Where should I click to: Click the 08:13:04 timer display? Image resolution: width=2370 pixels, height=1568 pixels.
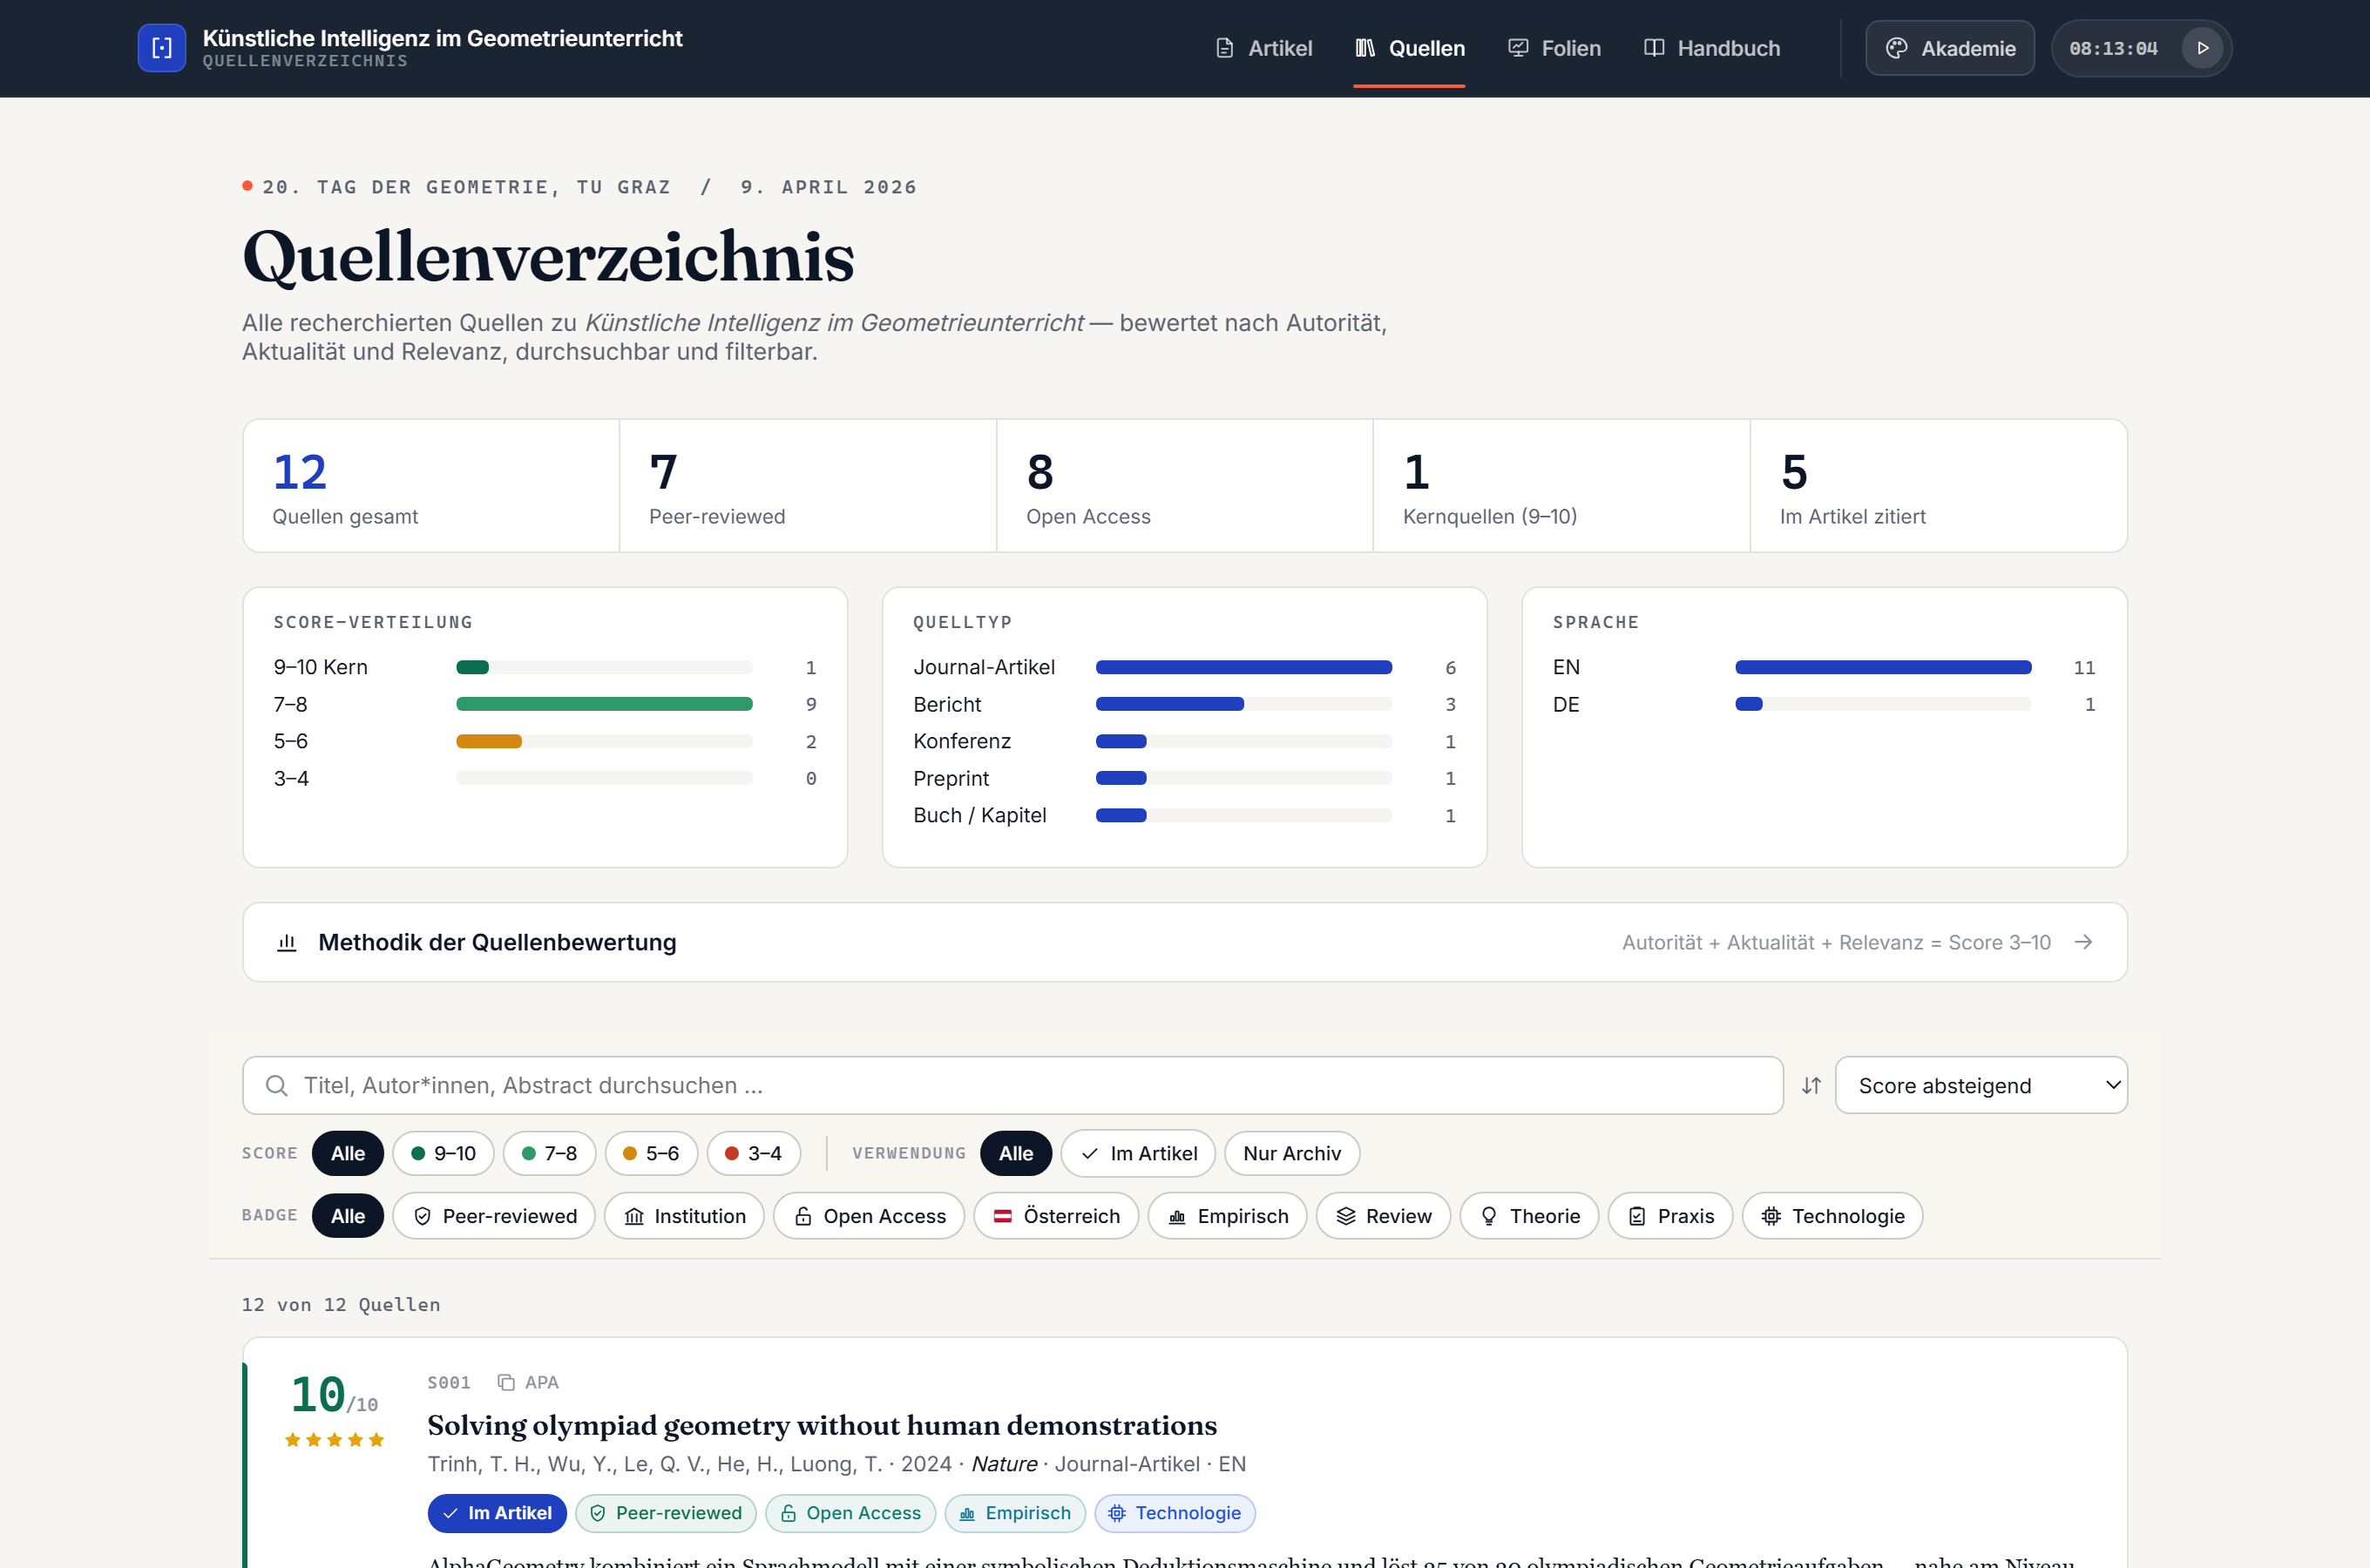click(x=2113, y=48)
